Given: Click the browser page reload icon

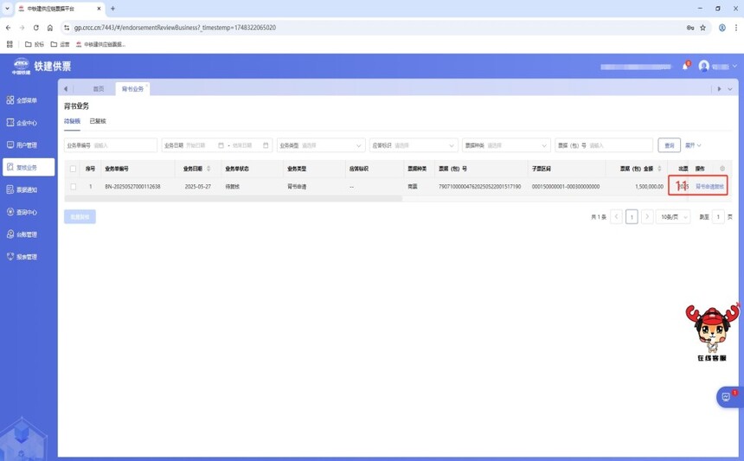Looking at the screenshot, I should [35, 28].
